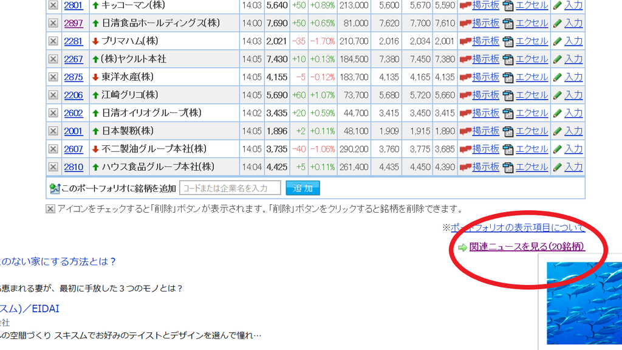Open 関連ニュースを見る(20銘柄) link
The height and width of the screenshot is (350, 622).
(527, 247)
